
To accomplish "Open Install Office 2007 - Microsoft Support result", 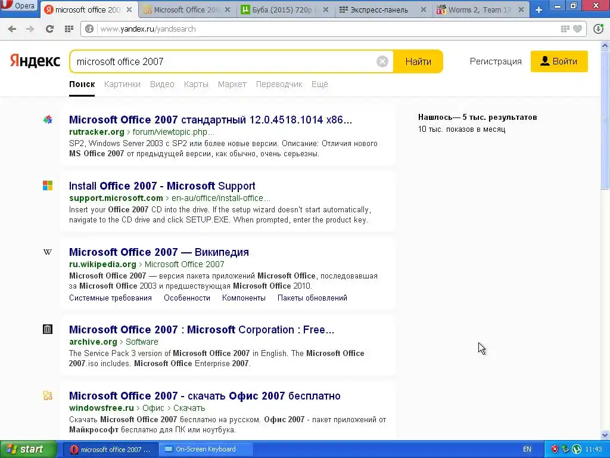I will click(x=162, y=186).
